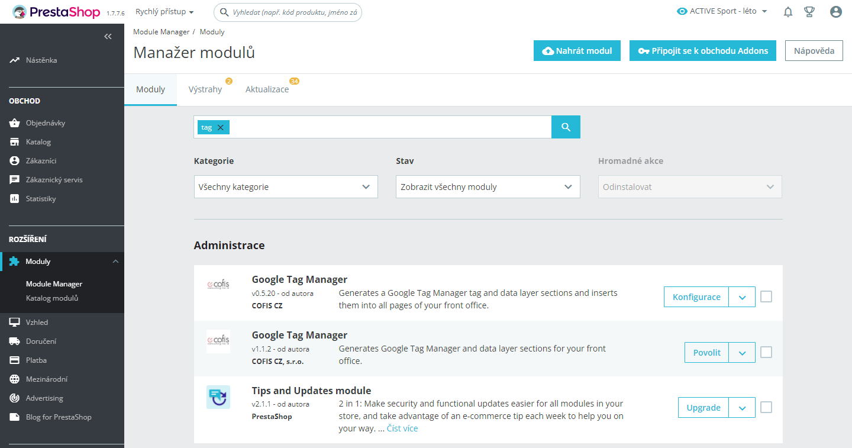Click the Mezinárodní globe icon
Image resolution: width=852 pixels, height=448 pixels.
(x=15, y=379)
